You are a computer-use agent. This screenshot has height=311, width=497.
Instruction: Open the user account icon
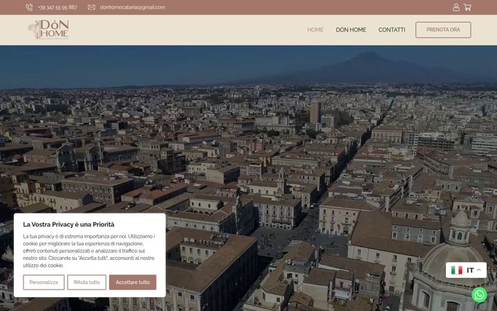click(x=456, y=8)
